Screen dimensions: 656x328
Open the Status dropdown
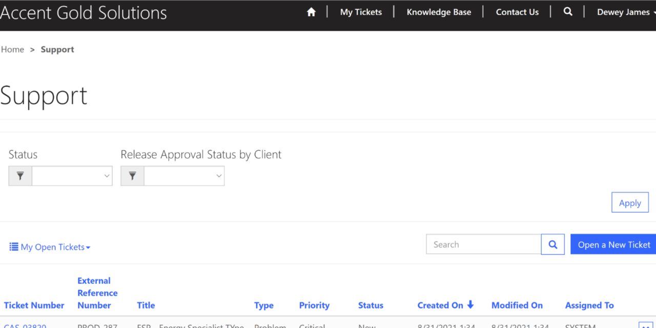tap(72, 176)
